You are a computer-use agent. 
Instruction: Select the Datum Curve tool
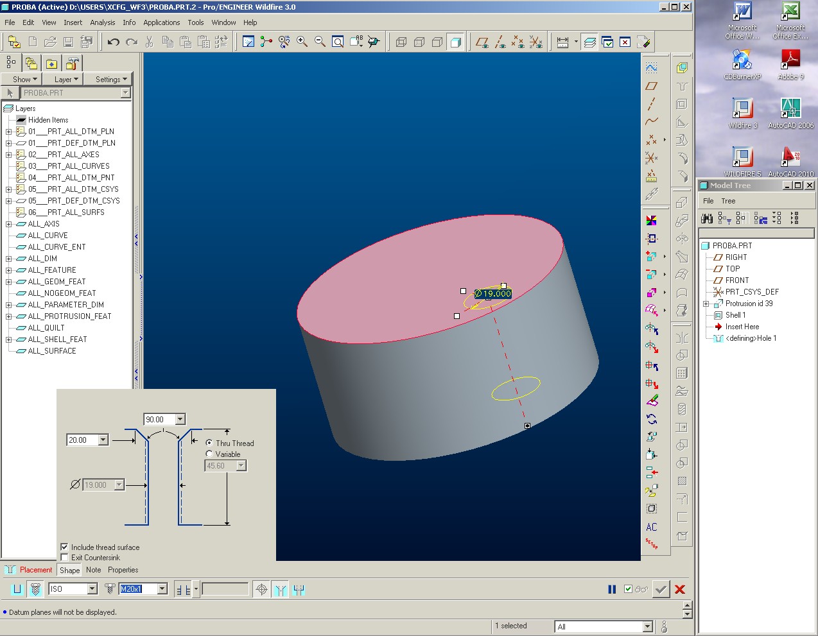coord(651,121)
